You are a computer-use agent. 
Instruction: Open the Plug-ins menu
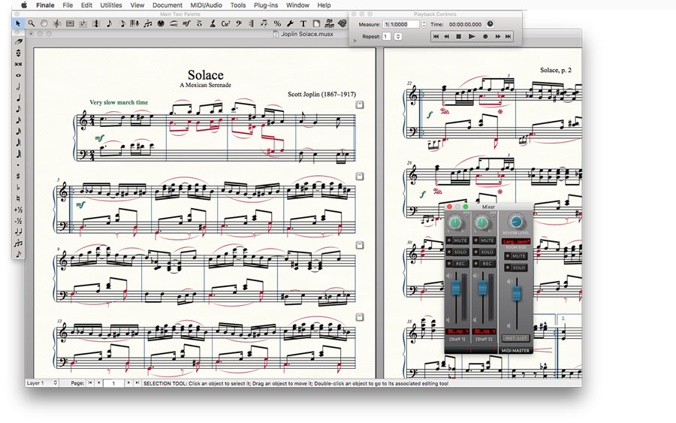[x=266, y=5]
